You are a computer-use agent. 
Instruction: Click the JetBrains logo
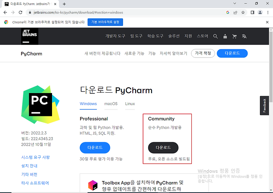30,36
